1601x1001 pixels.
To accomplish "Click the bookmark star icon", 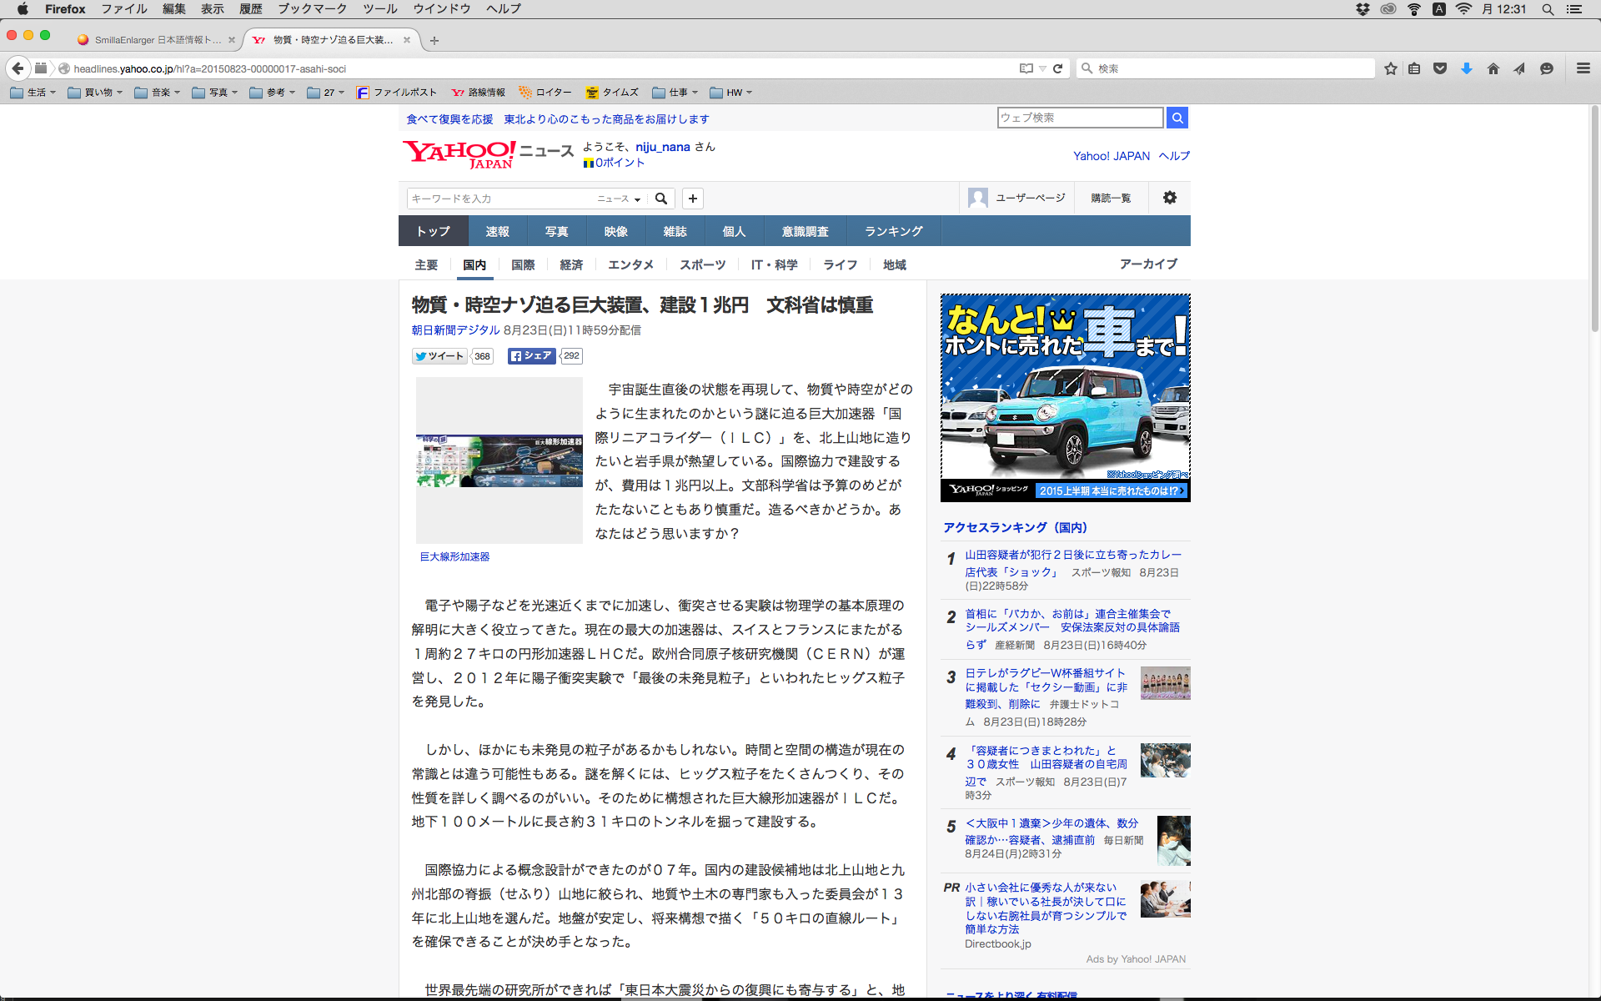I will 1390,68.
